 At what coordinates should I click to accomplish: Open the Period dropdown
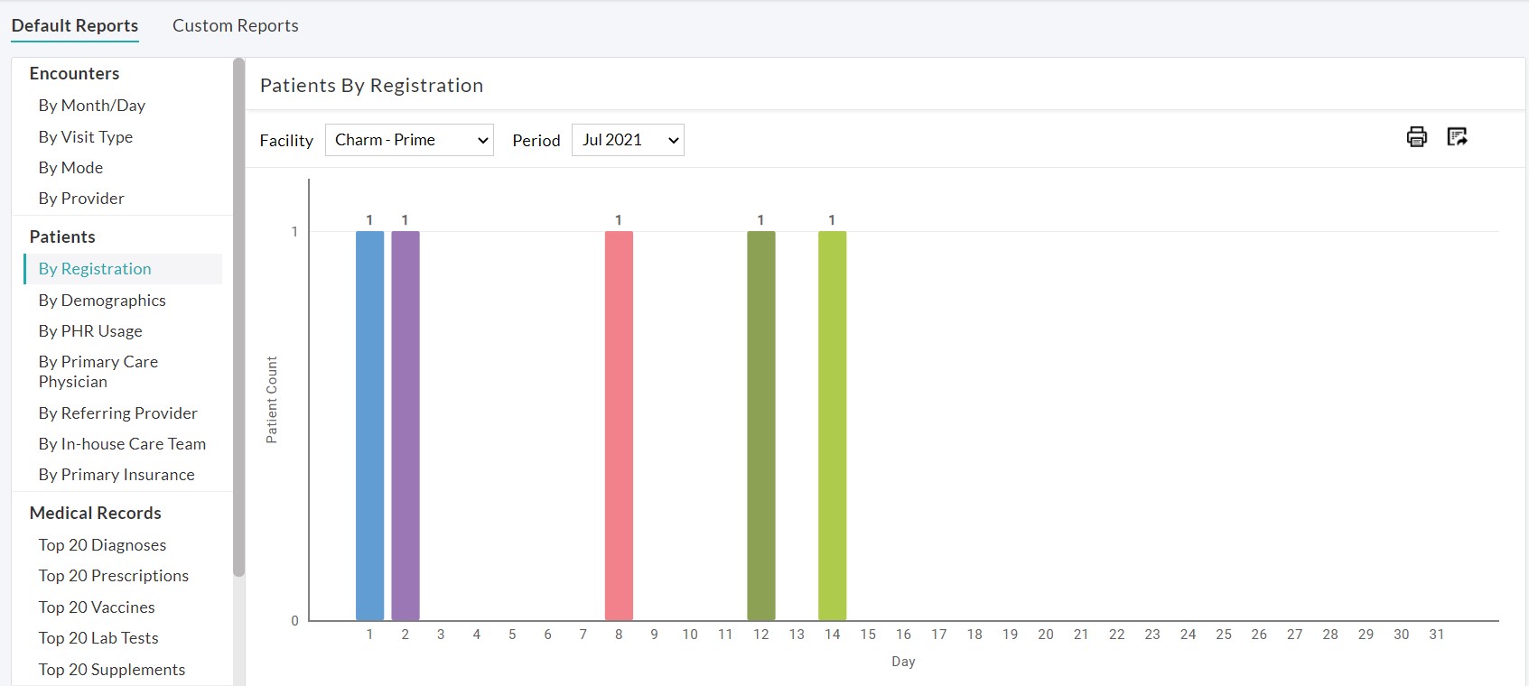[628, 140]
